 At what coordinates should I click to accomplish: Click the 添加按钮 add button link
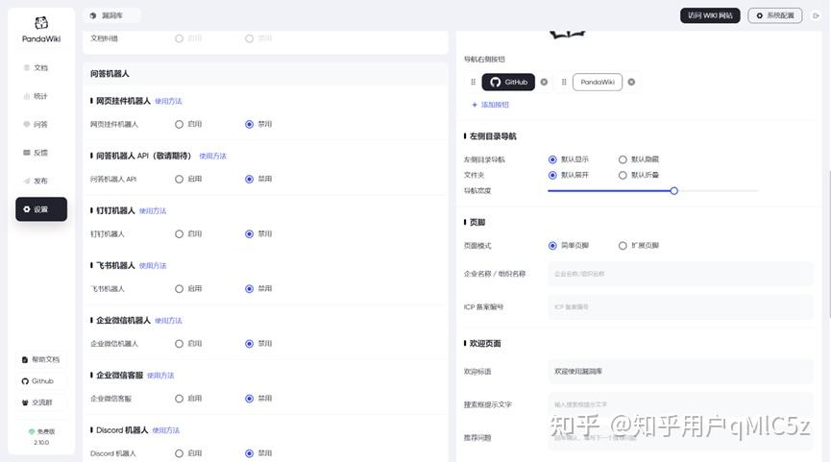490,105
